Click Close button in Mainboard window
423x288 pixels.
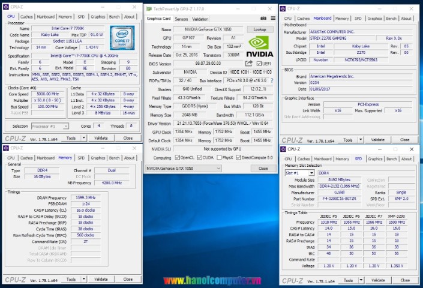pyautogui.click(x=404, y=140)
